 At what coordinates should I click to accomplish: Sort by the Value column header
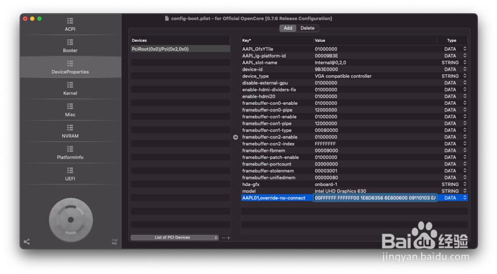click(x=320, y=41)
